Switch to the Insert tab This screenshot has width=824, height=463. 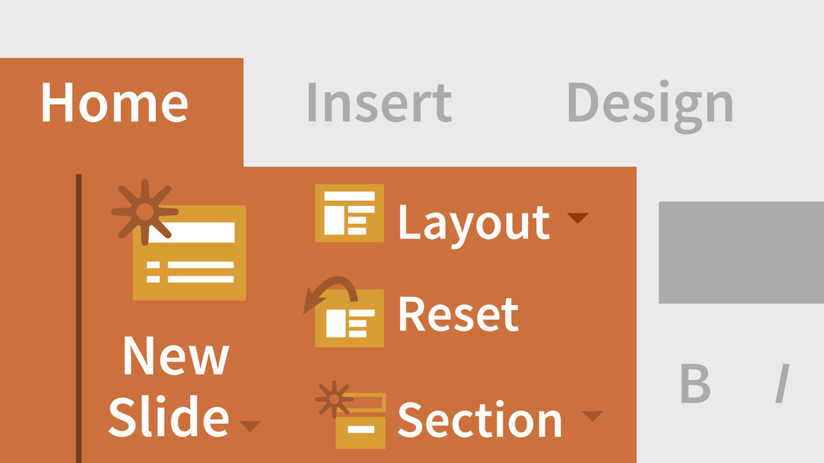[x=378, y=103]
